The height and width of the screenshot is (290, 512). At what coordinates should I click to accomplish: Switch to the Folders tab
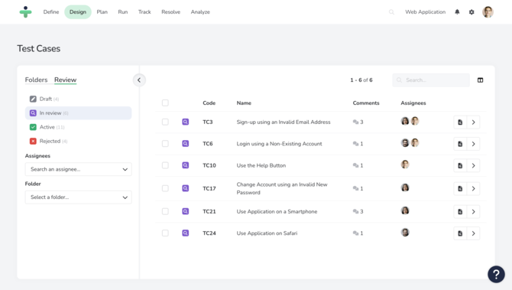pos(36,80)
